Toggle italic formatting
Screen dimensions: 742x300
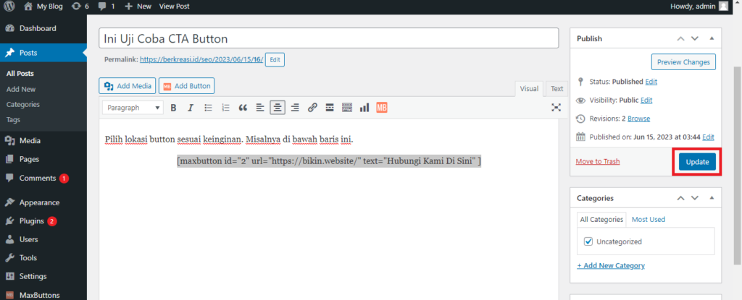point(191,108)
